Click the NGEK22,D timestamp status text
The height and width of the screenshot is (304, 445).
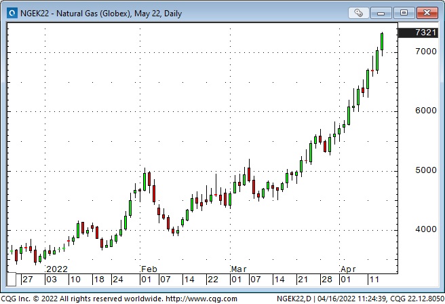click(x=360, y=299)
